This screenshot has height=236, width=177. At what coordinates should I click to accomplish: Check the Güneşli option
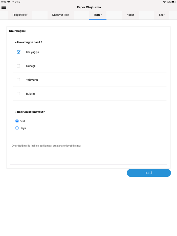coord(18,65)
